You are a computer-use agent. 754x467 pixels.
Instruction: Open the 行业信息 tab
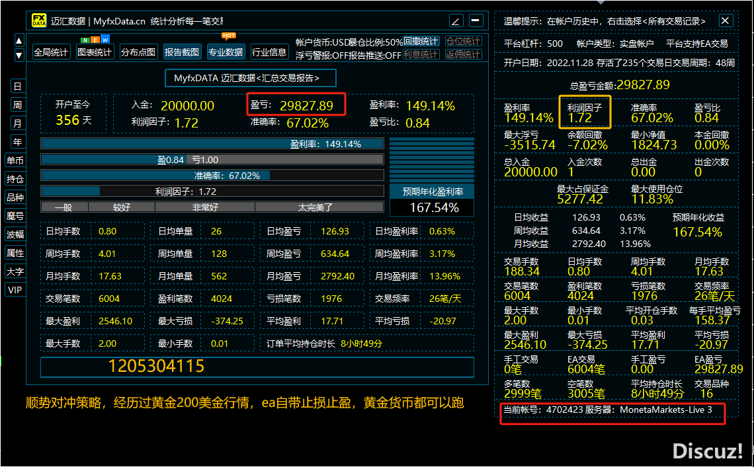point(269,52)
